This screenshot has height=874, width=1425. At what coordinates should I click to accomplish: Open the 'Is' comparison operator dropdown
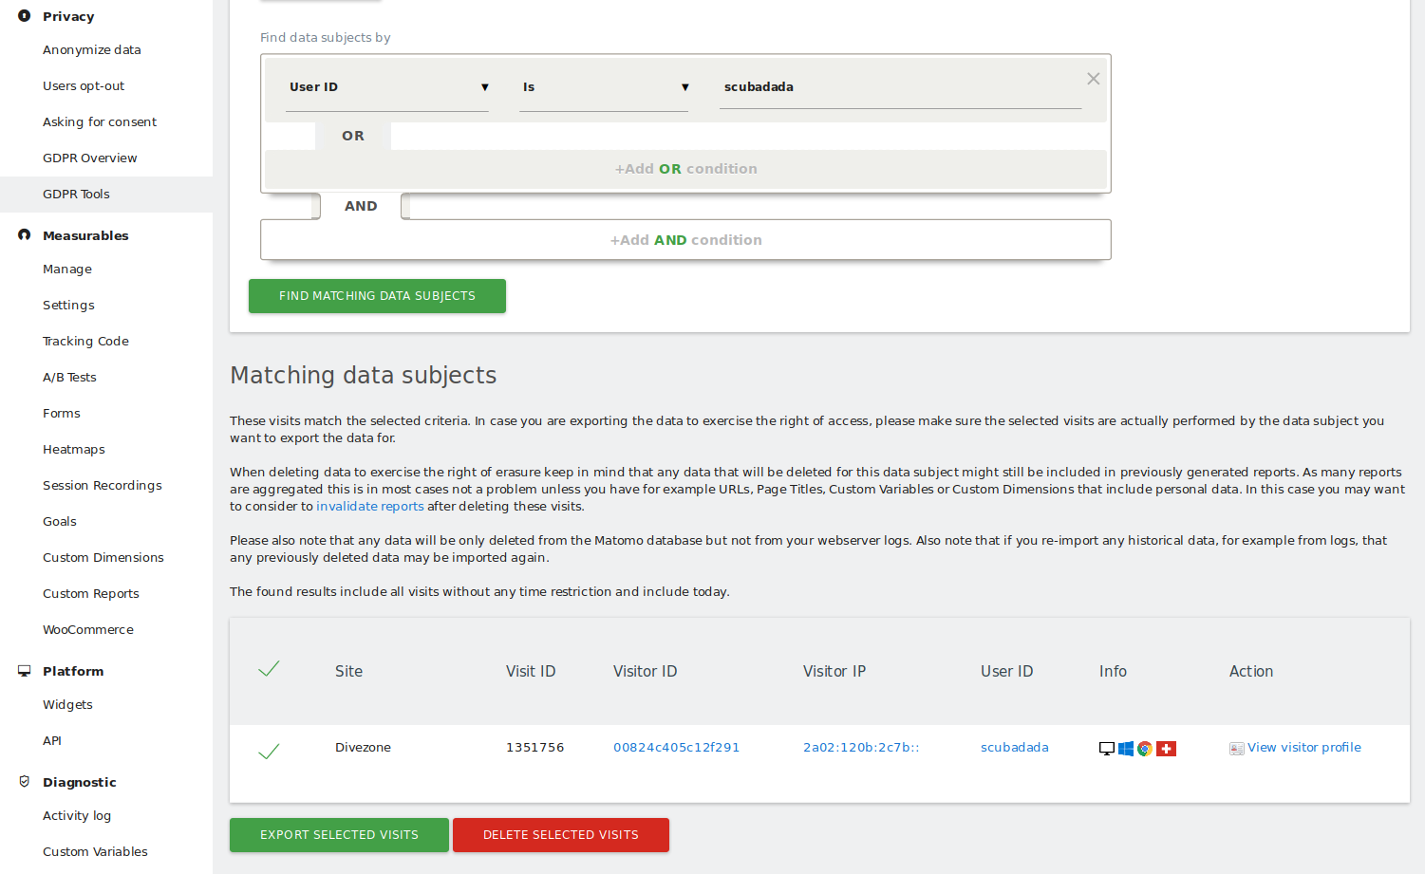604,86
